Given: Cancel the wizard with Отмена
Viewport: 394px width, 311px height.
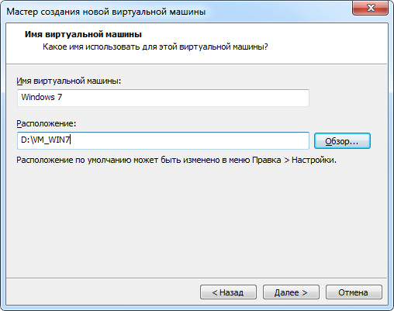Looking at the screenshot, I should (354, 292).
